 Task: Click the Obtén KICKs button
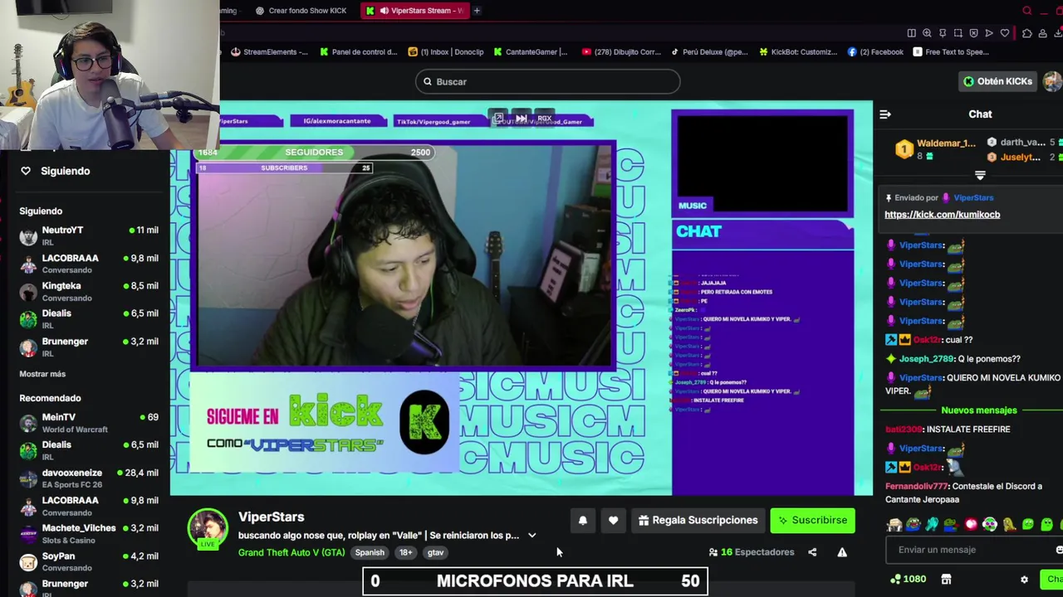coord(997,81)
